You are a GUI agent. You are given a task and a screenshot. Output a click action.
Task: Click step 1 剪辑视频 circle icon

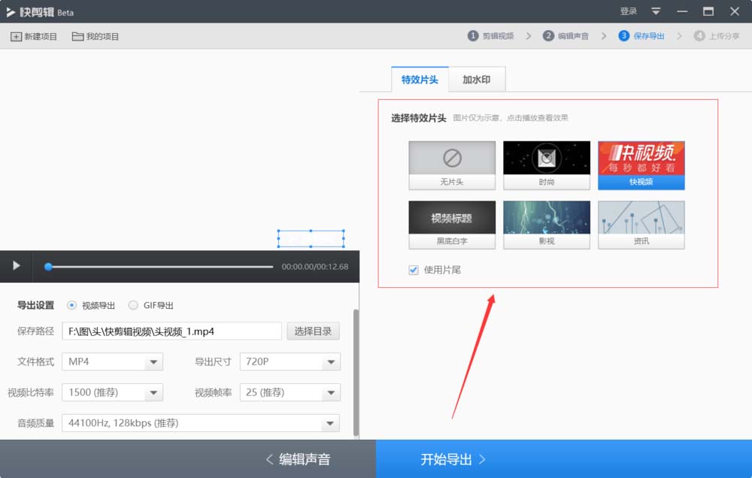(473, 35)
